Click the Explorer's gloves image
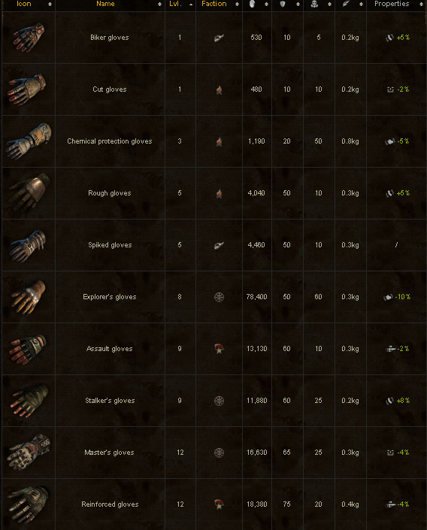Image resolution: width=427 pixels, height=530 pixels. (x=29, y=297)
